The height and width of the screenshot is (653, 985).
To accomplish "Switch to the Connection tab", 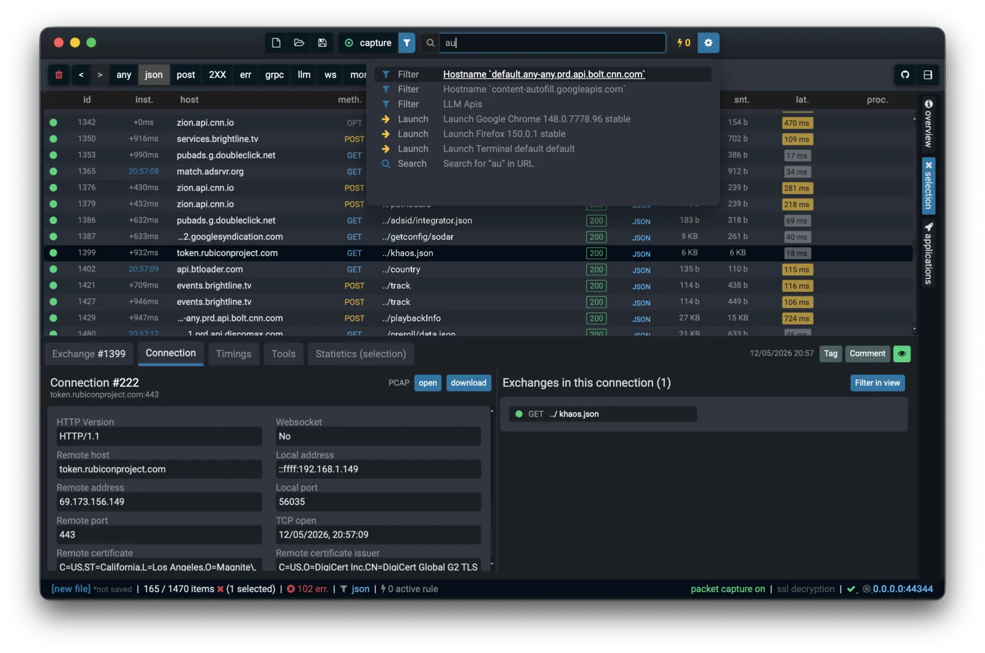I will click(171, 353).
